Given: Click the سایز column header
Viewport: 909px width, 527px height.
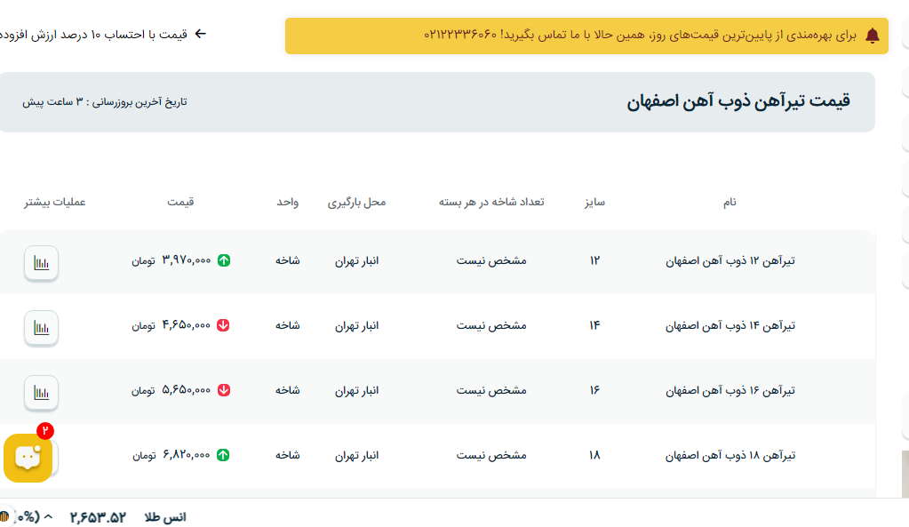Looking at the screenshot, I should (x=594, y=203).
